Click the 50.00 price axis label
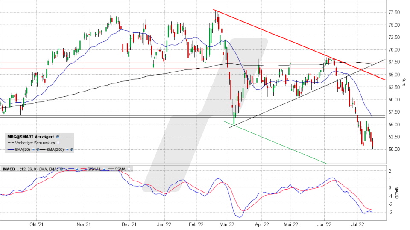Viewport: 410px width, 230px height. pyautogui.click(x=394, y=149)
